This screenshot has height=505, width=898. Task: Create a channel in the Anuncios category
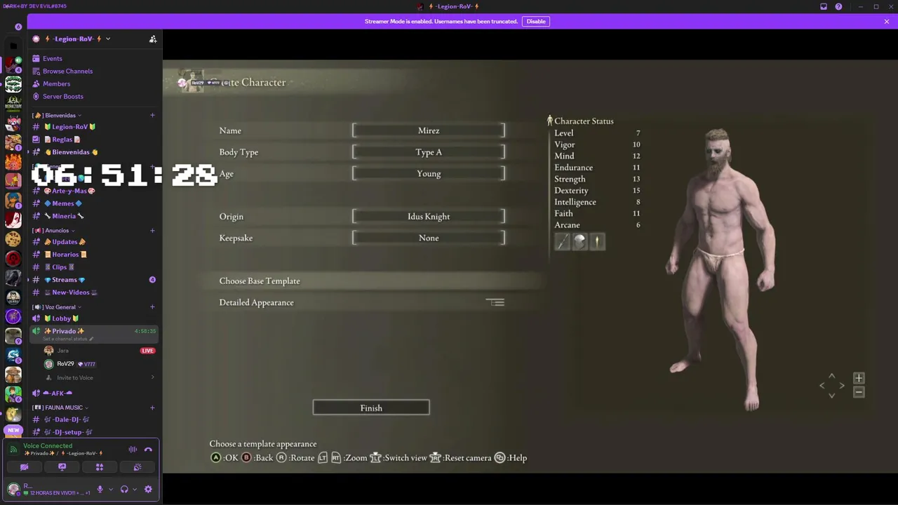(152, 231)
